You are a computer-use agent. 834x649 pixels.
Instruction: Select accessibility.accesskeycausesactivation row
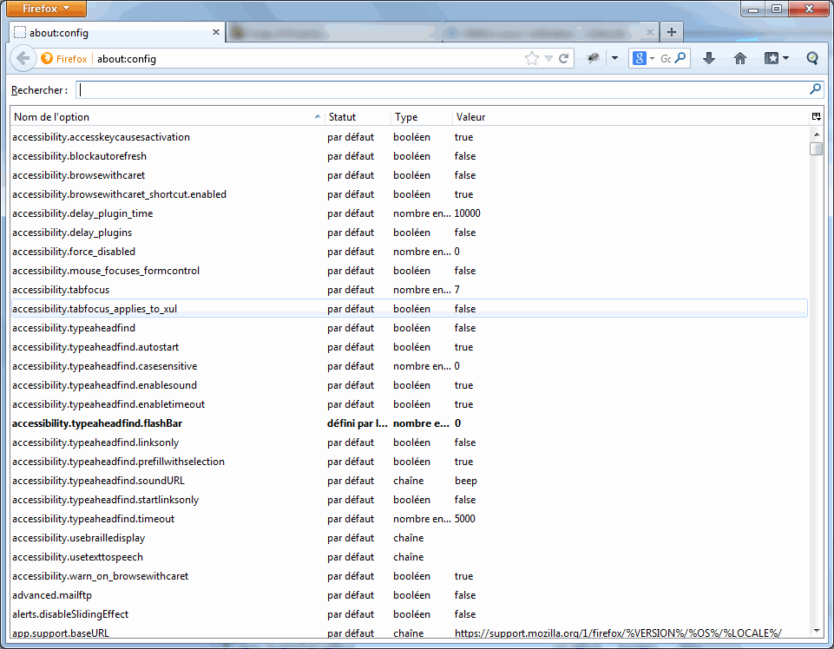point(409,137)
